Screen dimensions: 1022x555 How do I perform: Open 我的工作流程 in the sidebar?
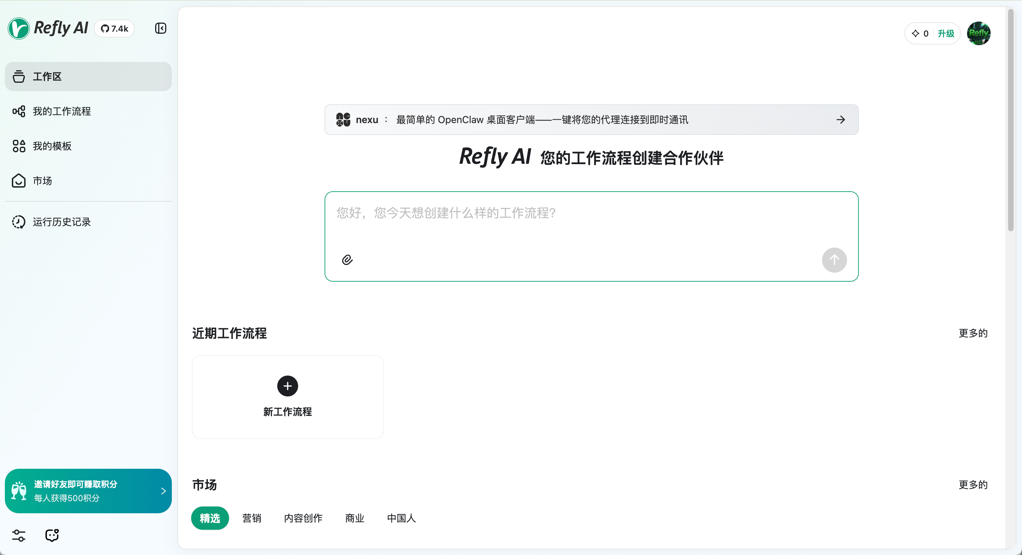(88, 112)
